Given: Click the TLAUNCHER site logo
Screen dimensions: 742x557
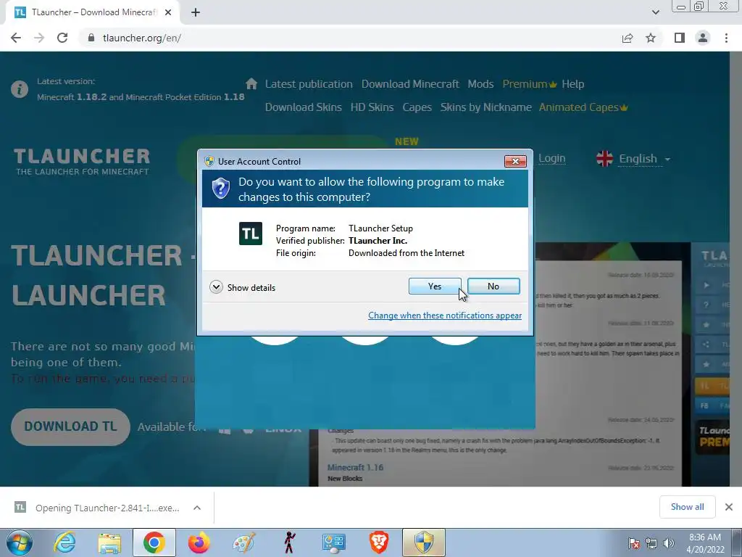Looking at the screenshot, I should [82, 162].
